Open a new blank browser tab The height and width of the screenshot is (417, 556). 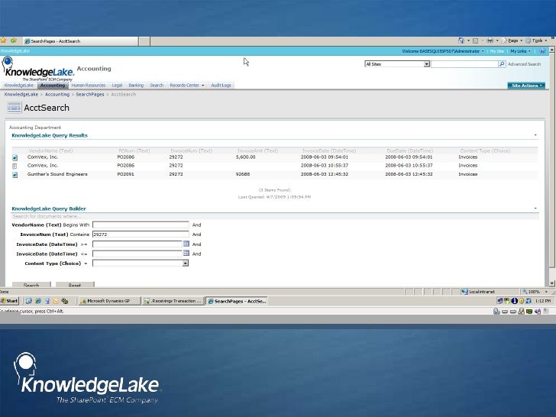144,41
